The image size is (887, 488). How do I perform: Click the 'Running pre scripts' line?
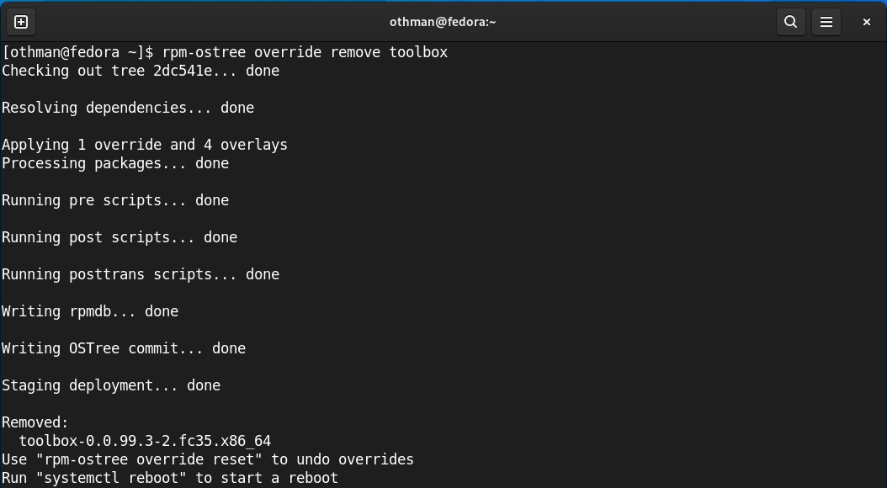click(x=115, y=200)
